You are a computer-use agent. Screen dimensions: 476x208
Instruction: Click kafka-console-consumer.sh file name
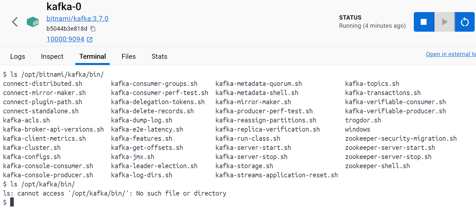(48, 166)
